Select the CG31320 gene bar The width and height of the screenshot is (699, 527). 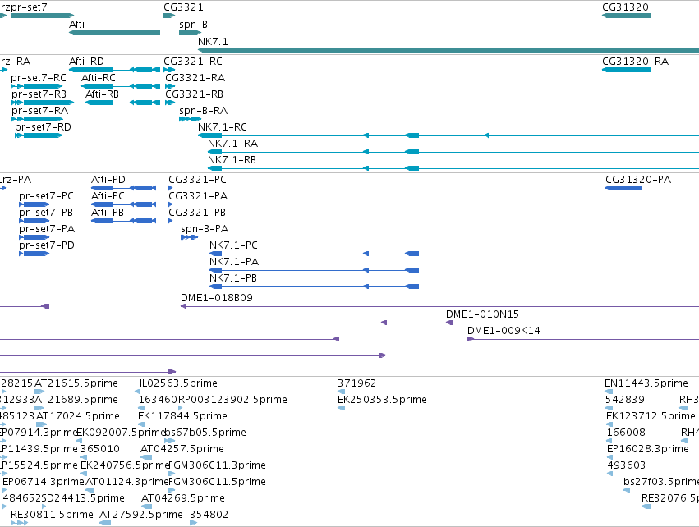coord(626,16)
